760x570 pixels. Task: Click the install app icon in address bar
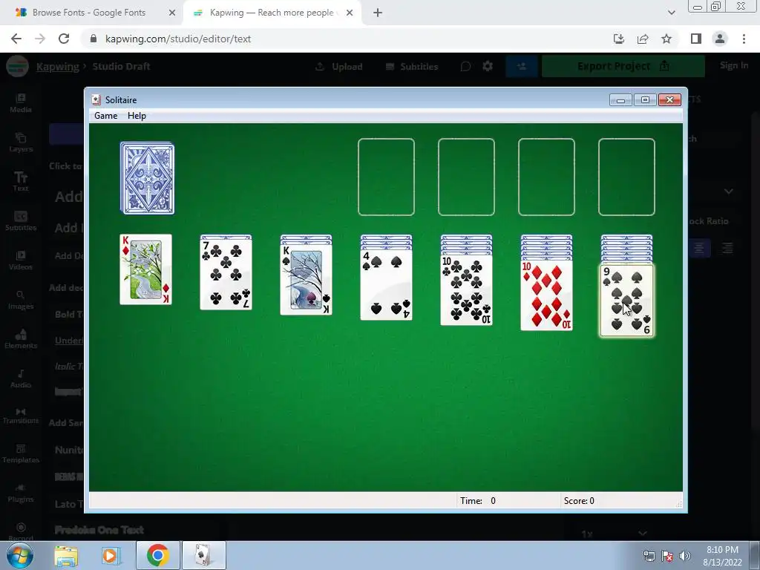(618, 39)
